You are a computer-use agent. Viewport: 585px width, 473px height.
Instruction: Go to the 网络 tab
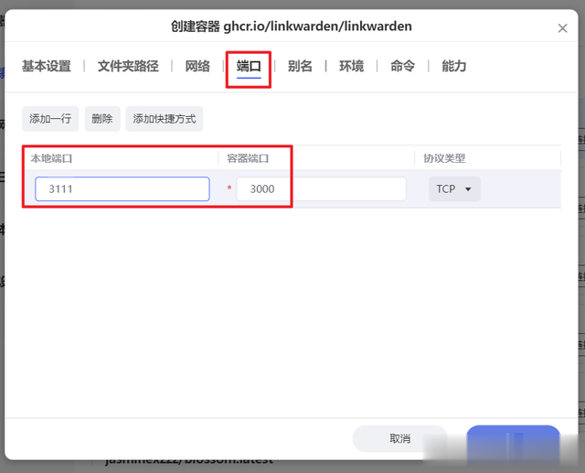[x=197, y=66]
